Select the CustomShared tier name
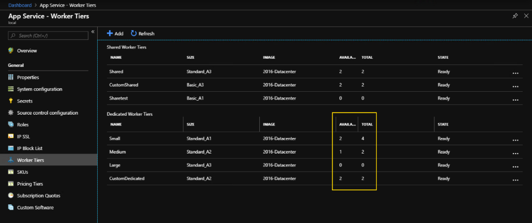This screenshot has height=223, width=532. point(124,85)
